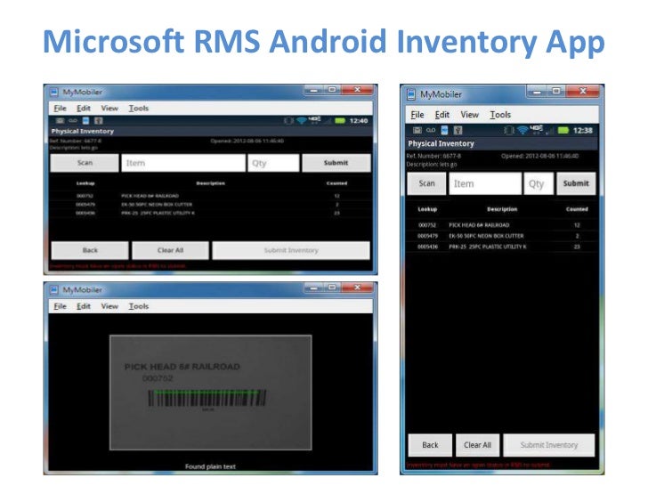648x486 pixels.
Task: Open View menu in right MyMobiler window
Action: click(x=469, y=115)
